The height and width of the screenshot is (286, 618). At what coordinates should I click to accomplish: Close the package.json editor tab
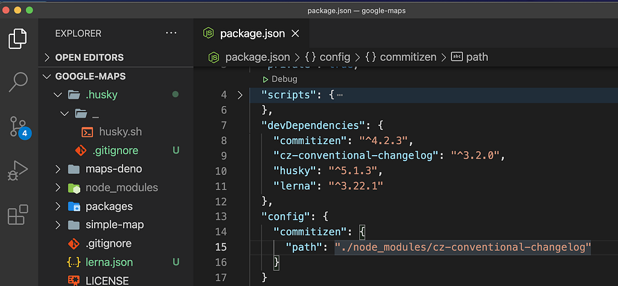coord(295,34)
